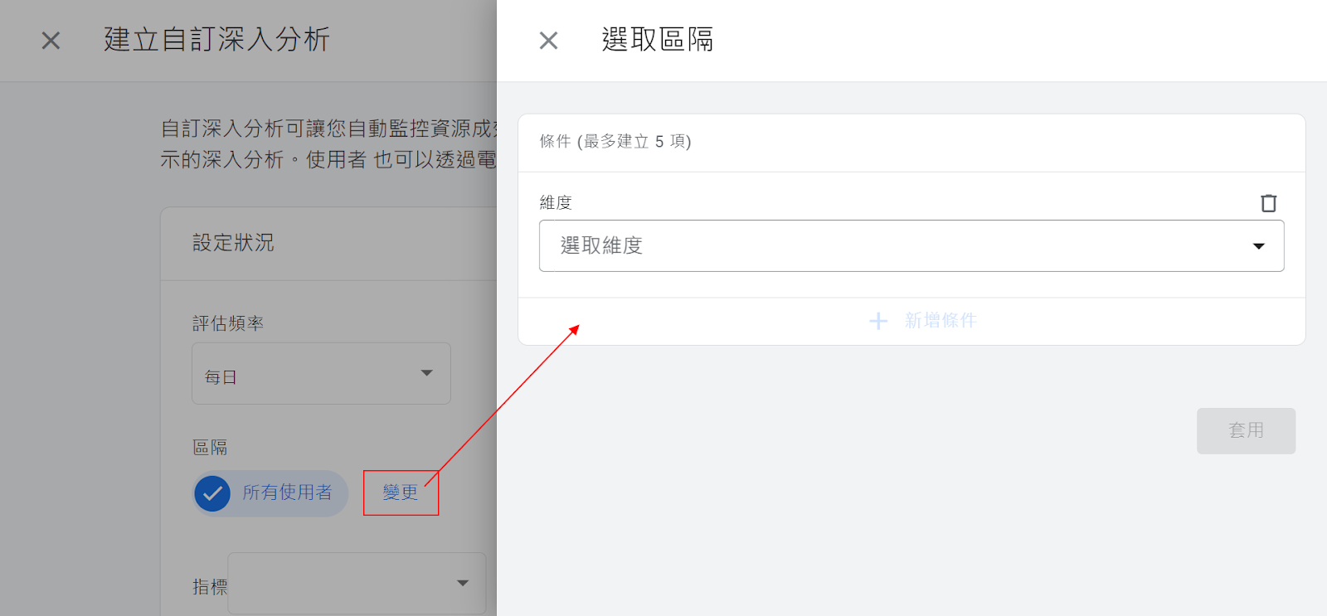Add a new condition via 新增條件
Image resolution: width=1327 pixels, height=616 pixels.
[x=922, y=321]
